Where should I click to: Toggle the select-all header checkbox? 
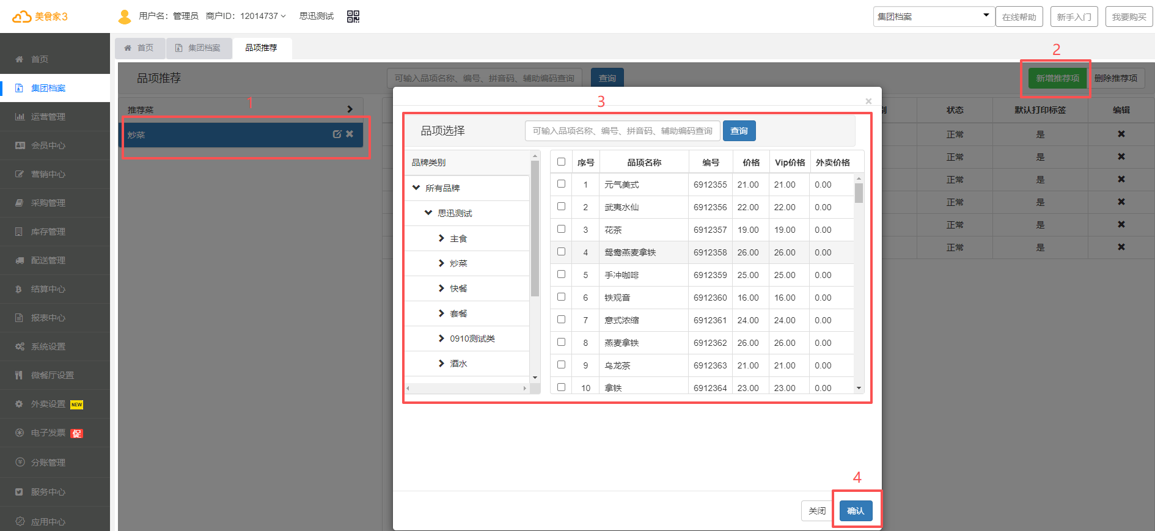(x=561, y=162)
